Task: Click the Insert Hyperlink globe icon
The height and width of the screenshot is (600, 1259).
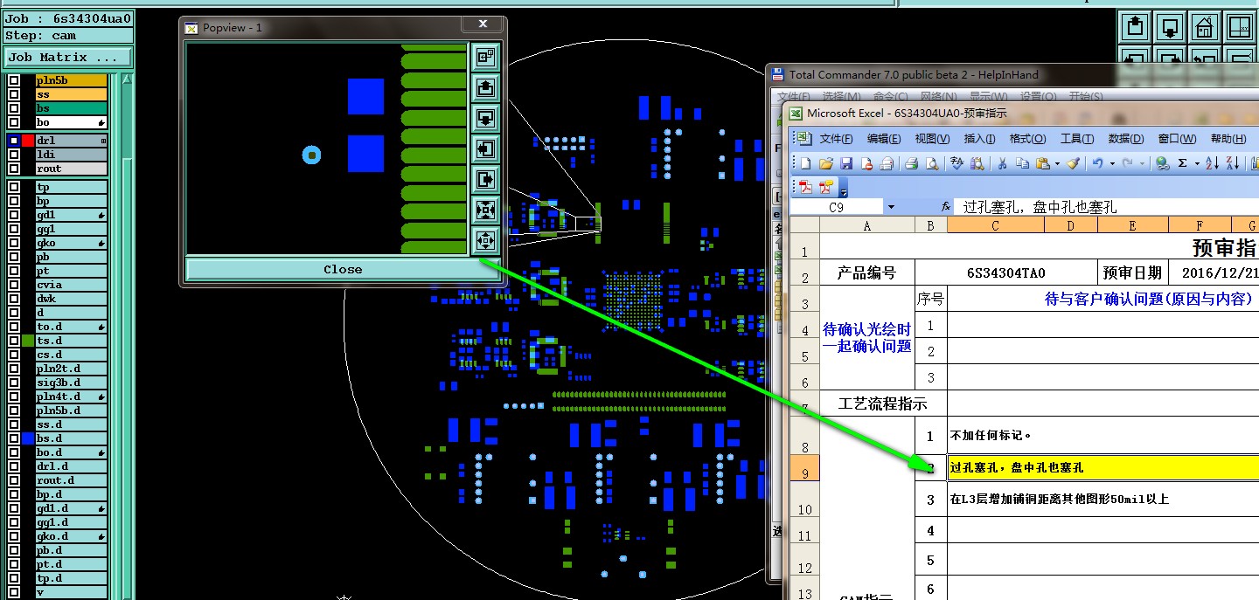Action: tap(1162, 163)
